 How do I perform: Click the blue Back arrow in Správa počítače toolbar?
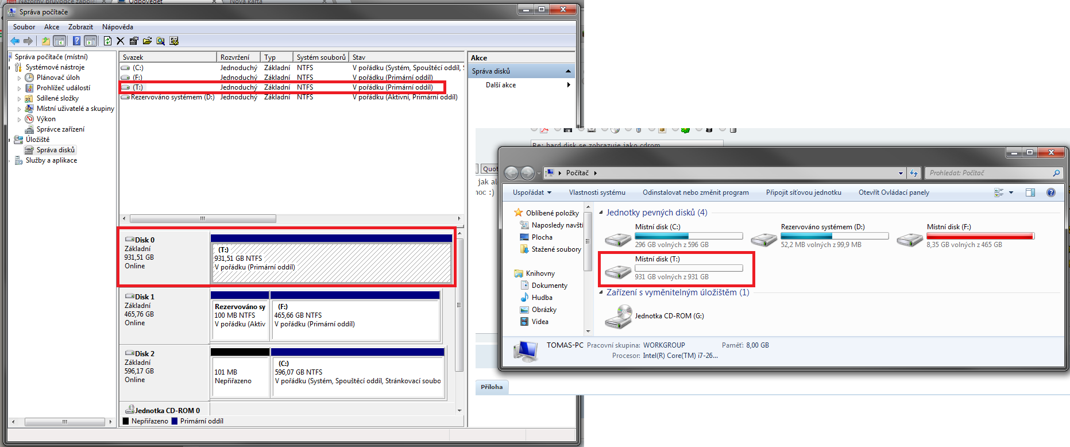(15, 41)
